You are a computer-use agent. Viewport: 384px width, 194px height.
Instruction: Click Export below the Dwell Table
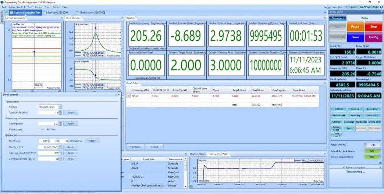(155, 147)
